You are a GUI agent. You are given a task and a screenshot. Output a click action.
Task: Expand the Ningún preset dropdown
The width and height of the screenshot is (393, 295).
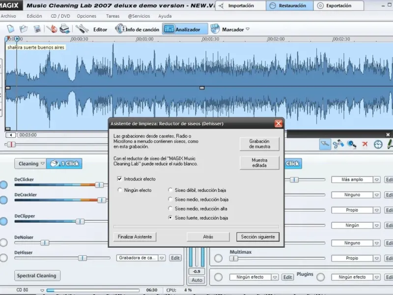[376, 225]
